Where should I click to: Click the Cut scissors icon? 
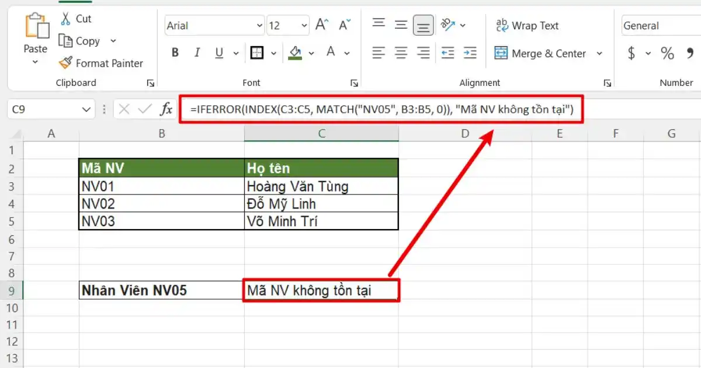coord(65,19)
